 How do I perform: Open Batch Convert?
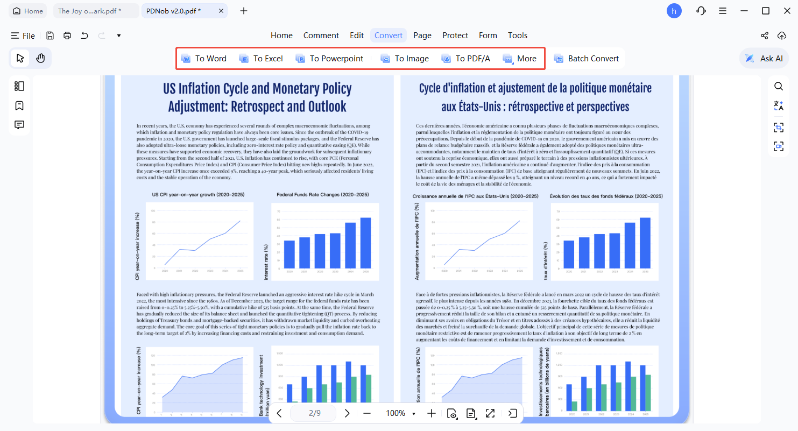587,59
